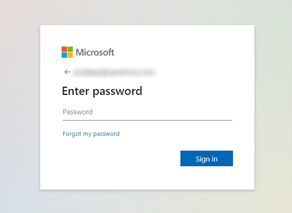
Task: Click the red square of Microsoft logo
Action: click(64, 49)
